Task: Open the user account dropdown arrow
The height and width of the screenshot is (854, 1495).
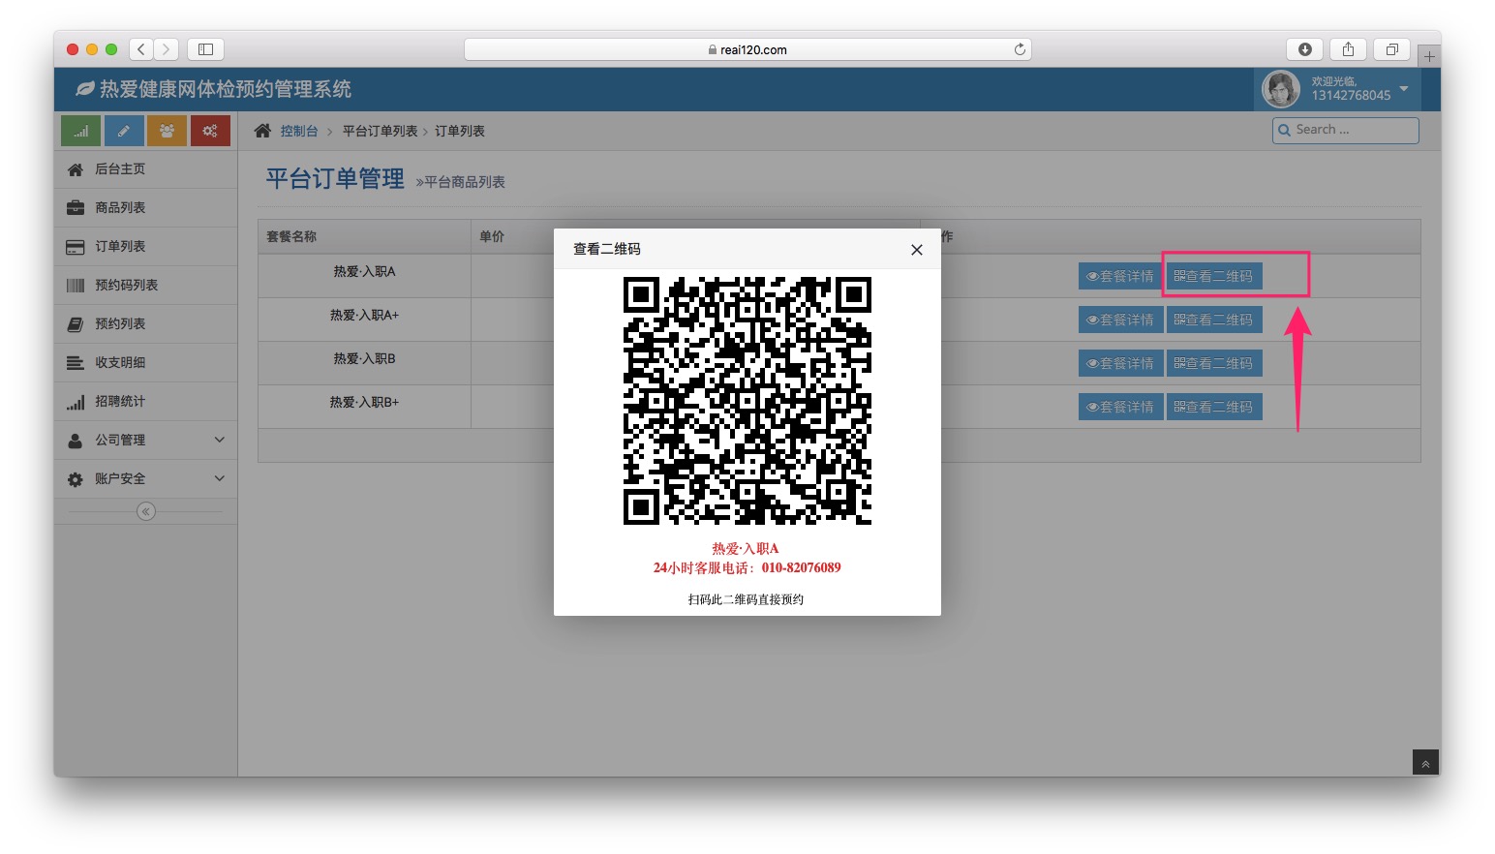Action: tap(1404, 88)
